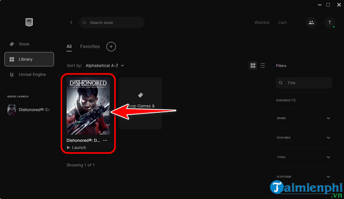344x199 pixels.
Task: Click the Dishonored cover art
Action: coord(88,106)
